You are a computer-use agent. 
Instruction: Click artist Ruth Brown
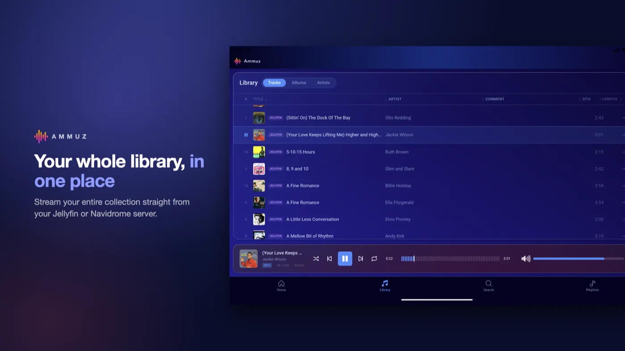(x=397, y=152)
